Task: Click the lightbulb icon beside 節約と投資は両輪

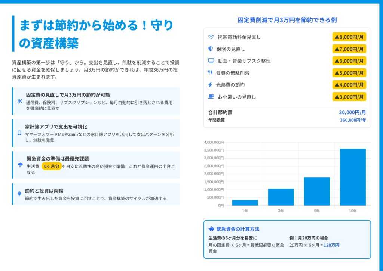Action: click(19, 194)
